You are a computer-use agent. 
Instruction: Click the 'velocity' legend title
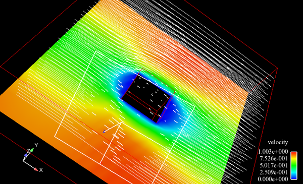(x=278, y=142)
